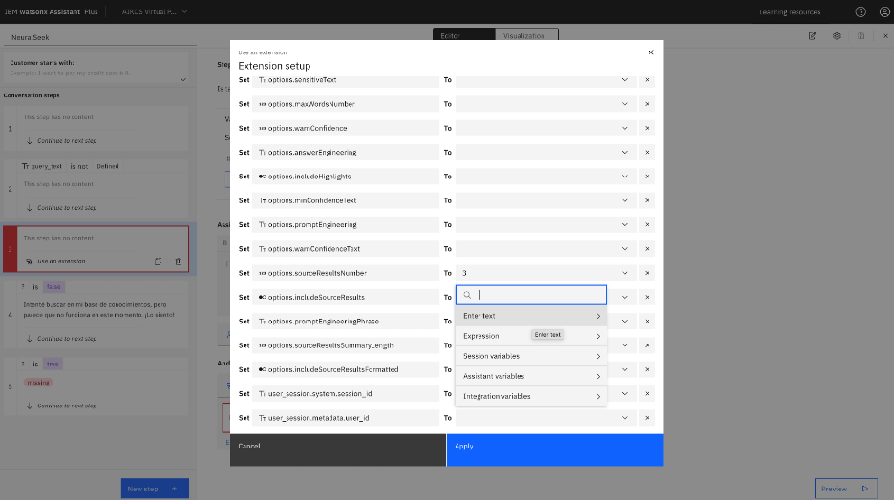Close the Extension setup dialog

pos(650,52)
